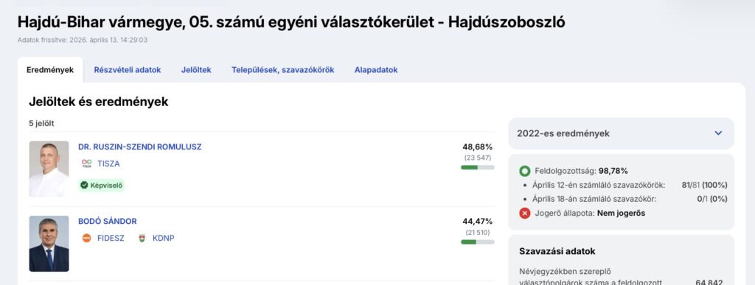The image size is (755, 285).
Task: Click the TISZA party name link
Action: [108, 163]
